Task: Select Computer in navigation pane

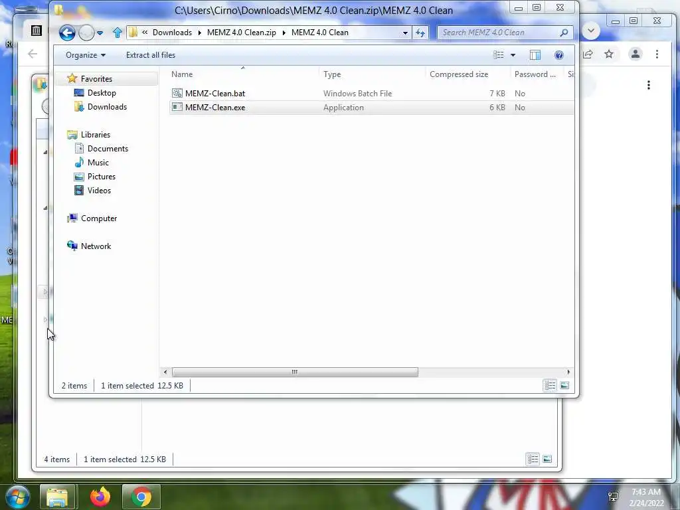Action: pos(99,218)
